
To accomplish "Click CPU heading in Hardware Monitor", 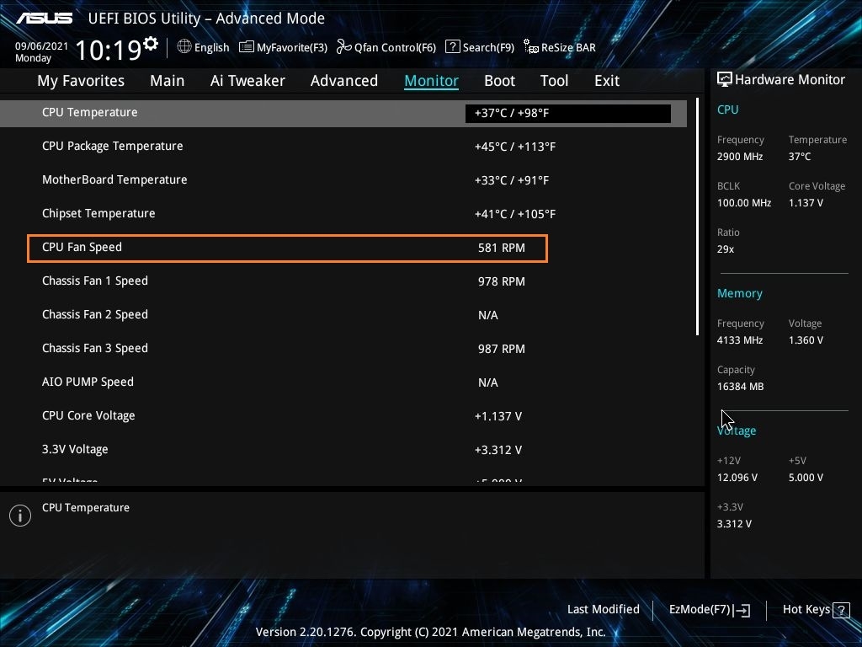I will pos(728,110).
